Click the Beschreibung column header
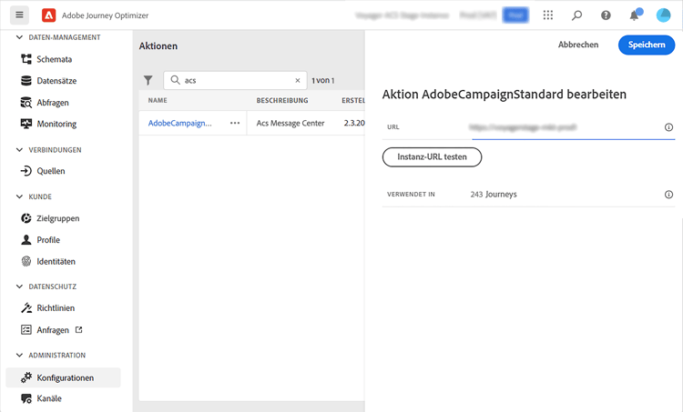 coord(281,100)
